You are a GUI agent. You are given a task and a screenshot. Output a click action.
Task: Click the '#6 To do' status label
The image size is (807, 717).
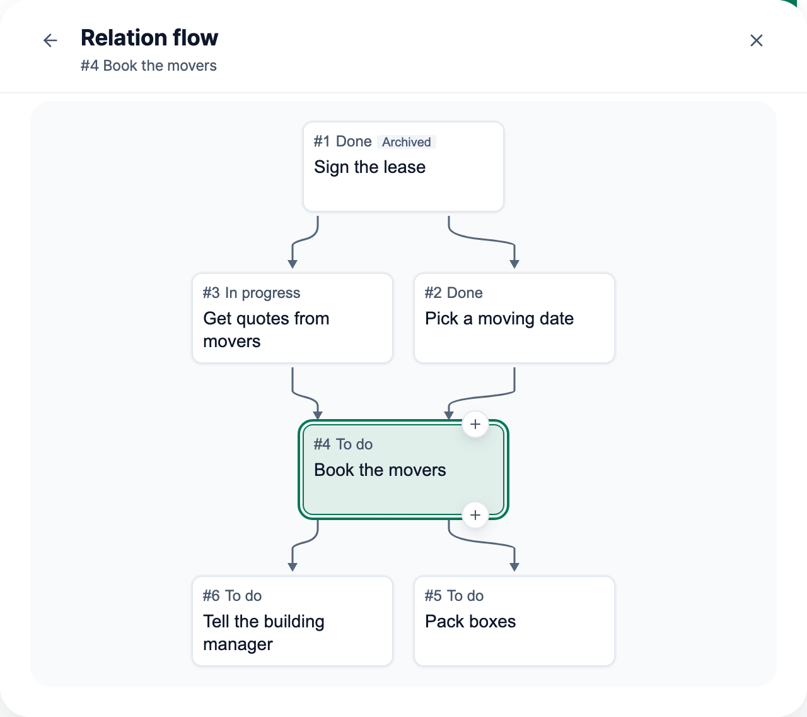(233, 596)
